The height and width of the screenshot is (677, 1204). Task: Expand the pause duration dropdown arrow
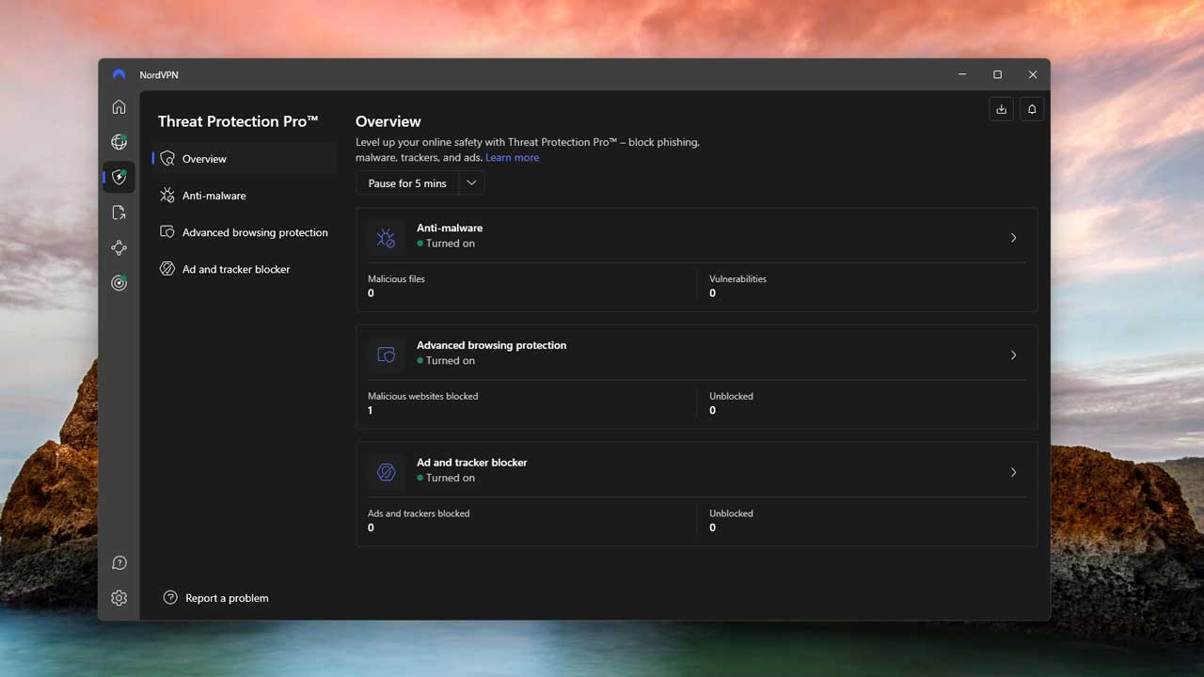(x=471, y=183)
